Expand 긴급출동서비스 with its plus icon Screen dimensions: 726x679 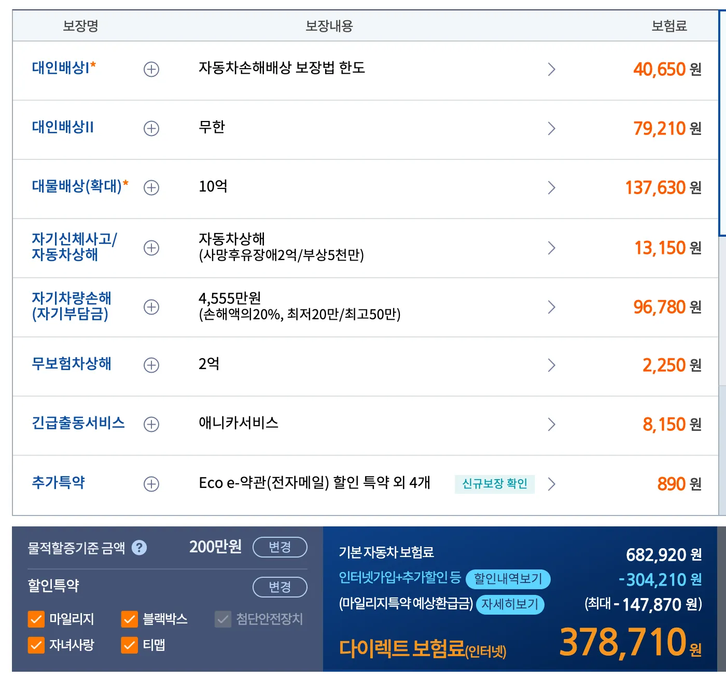[x=151, y=425]
